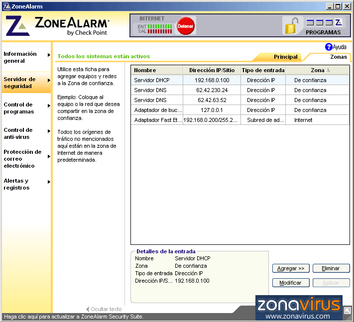Image resolution: width=354 pixels, height=322 pixels.
Task: Expand Alertas y registros sidebar arrow
Action: pos(49,182)
